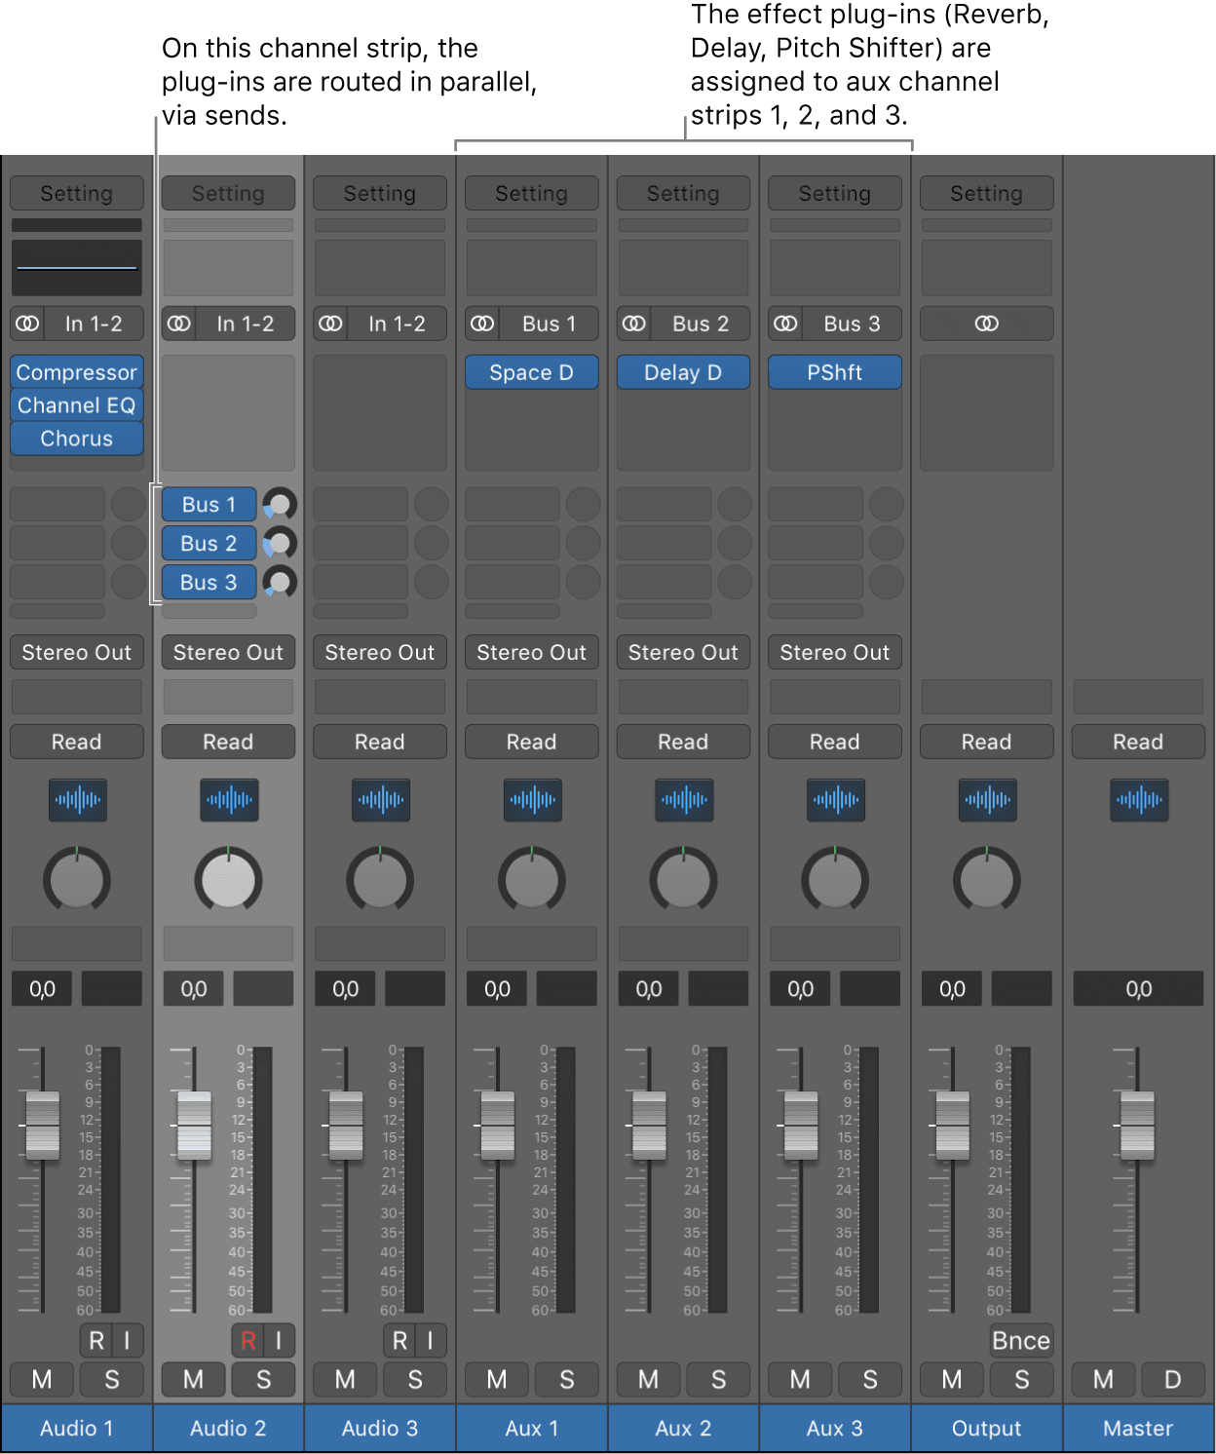Click the Bus 3 send level knob

pyautogui.click(x=280, y=582)
